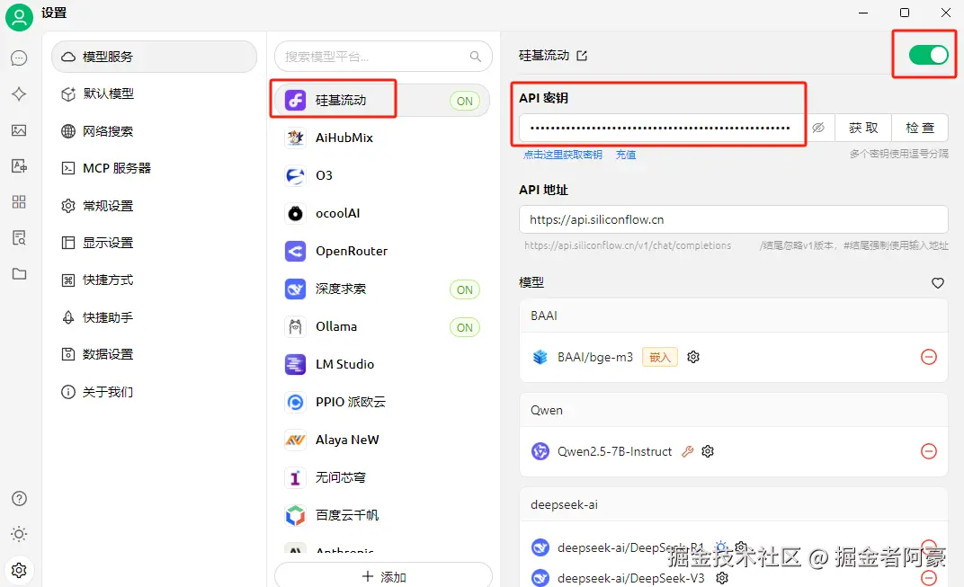Select 模型服务 in settings menu
The image size is (964, 587).
(x=154, y=57)
